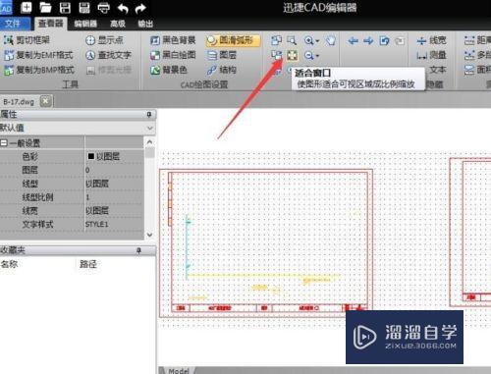Toggle the highlighted 圆滑弧形 option
This screenshot has width=491, height=374.
[233, 40]
